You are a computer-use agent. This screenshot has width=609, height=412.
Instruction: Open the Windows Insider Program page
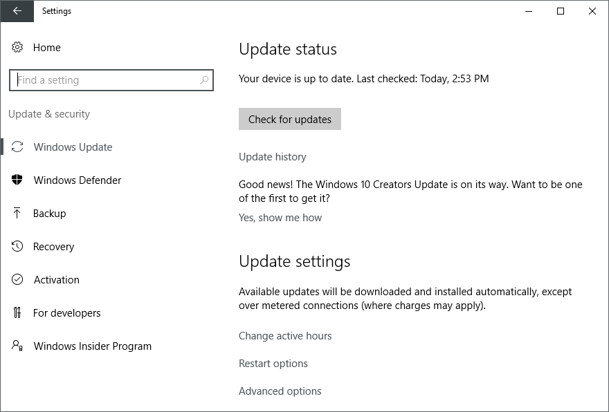pos(93,346)
